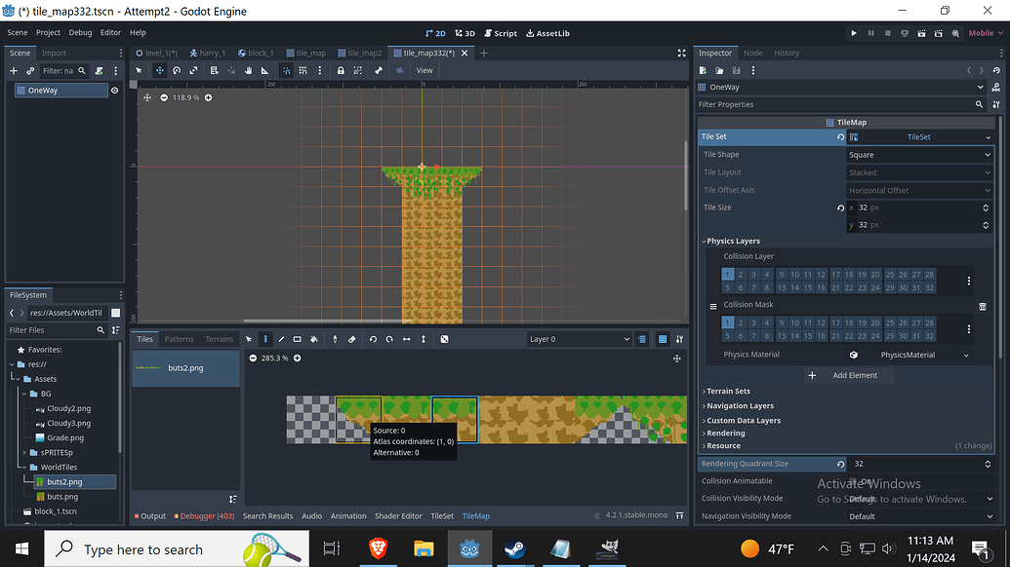
Task: Select Rotate Mode in the 2D toolbar
Action: 175,70
